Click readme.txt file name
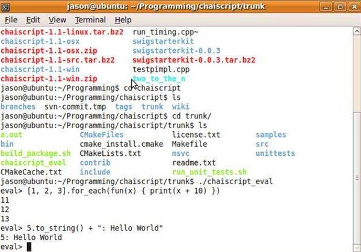Viewport: 361px width, 252px height. tap(194, 163)
